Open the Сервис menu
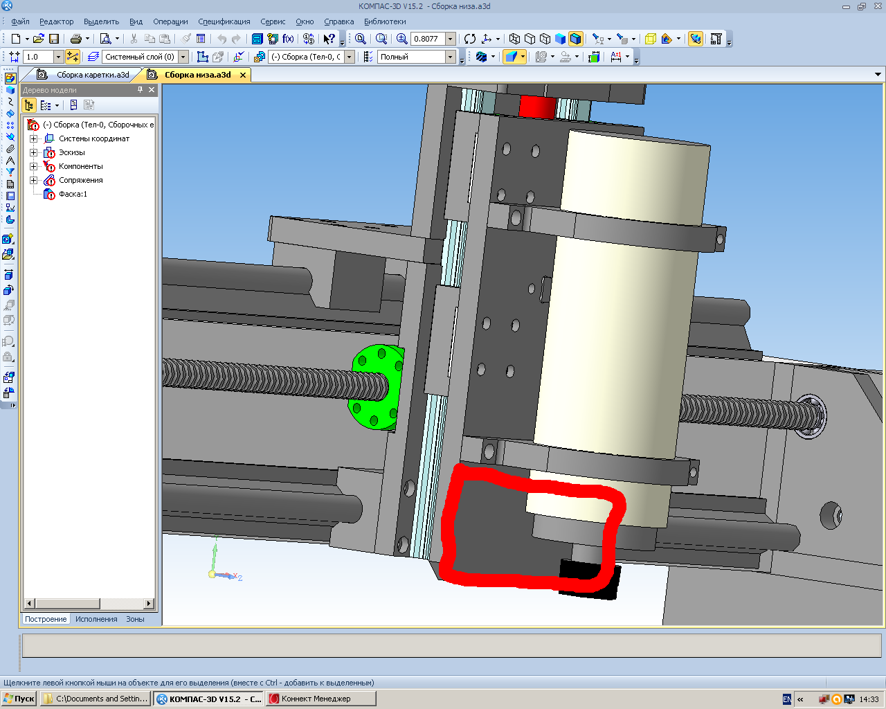Viewport: 886px width, 709px height. pos(273,21)
